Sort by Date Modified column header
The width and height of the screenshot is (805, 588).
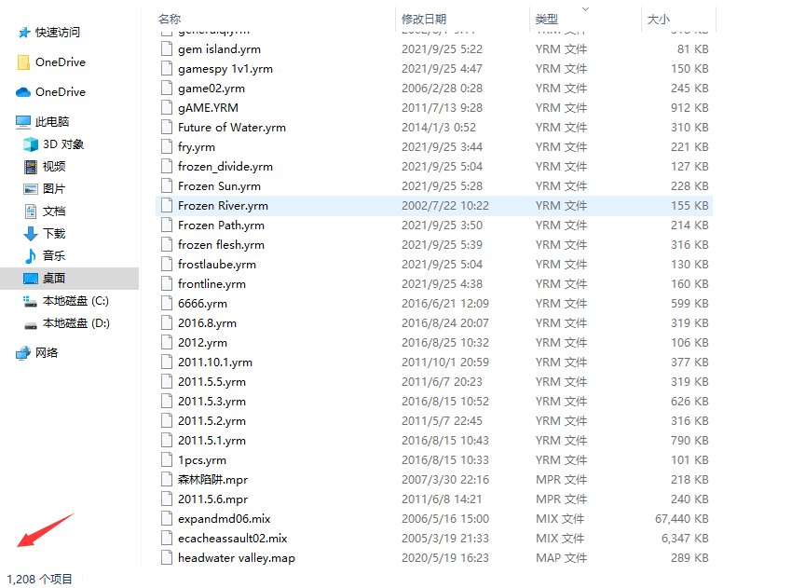[424, 19]
